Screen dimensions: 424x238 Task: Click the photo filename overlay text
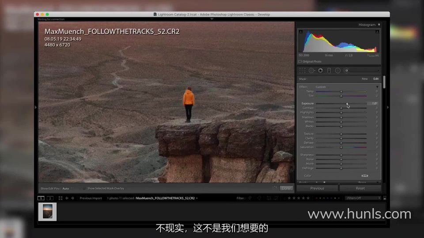coord(112,32)
